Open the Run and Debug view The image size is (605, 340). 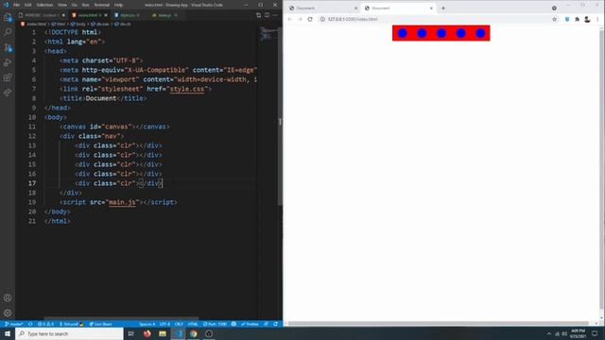point(8,63)
